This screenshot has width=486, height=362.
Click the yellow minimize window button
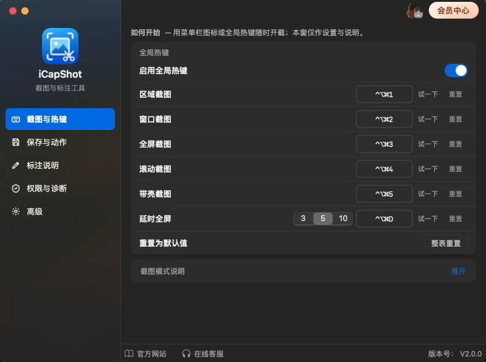(25, 11)
